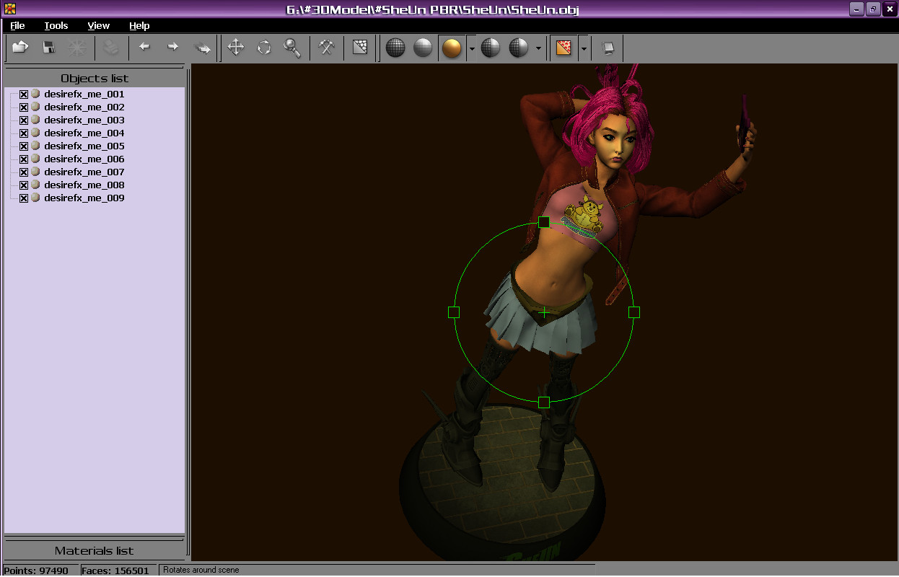This screenshot has width=899, height=577.
Task: Open the Tools menu
Action: [x=56, y=25]
